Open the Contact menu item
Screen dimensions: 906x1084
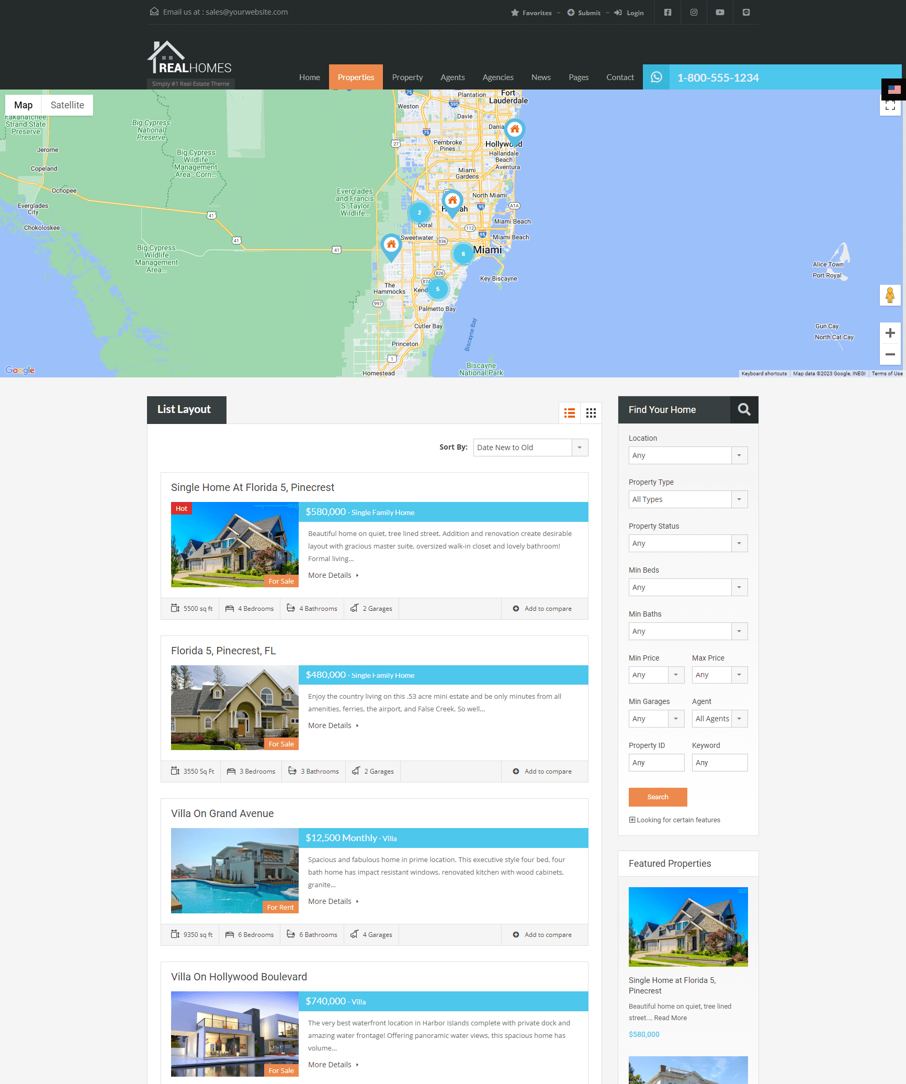[x=620, y=77]
